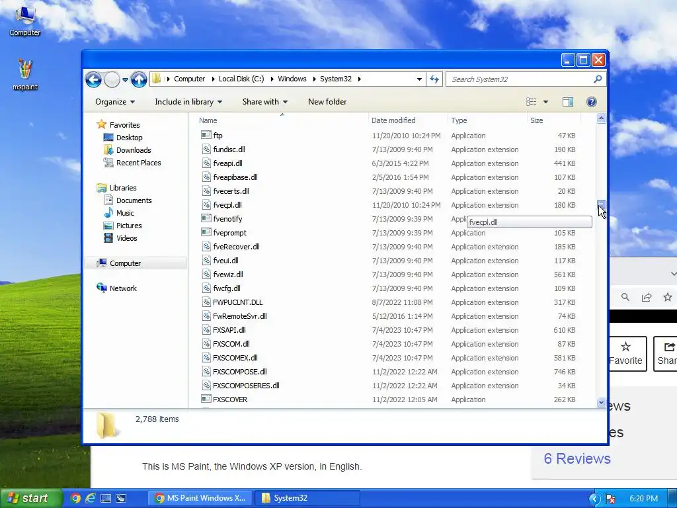Open Include in library menu

[x=188, y=102]
